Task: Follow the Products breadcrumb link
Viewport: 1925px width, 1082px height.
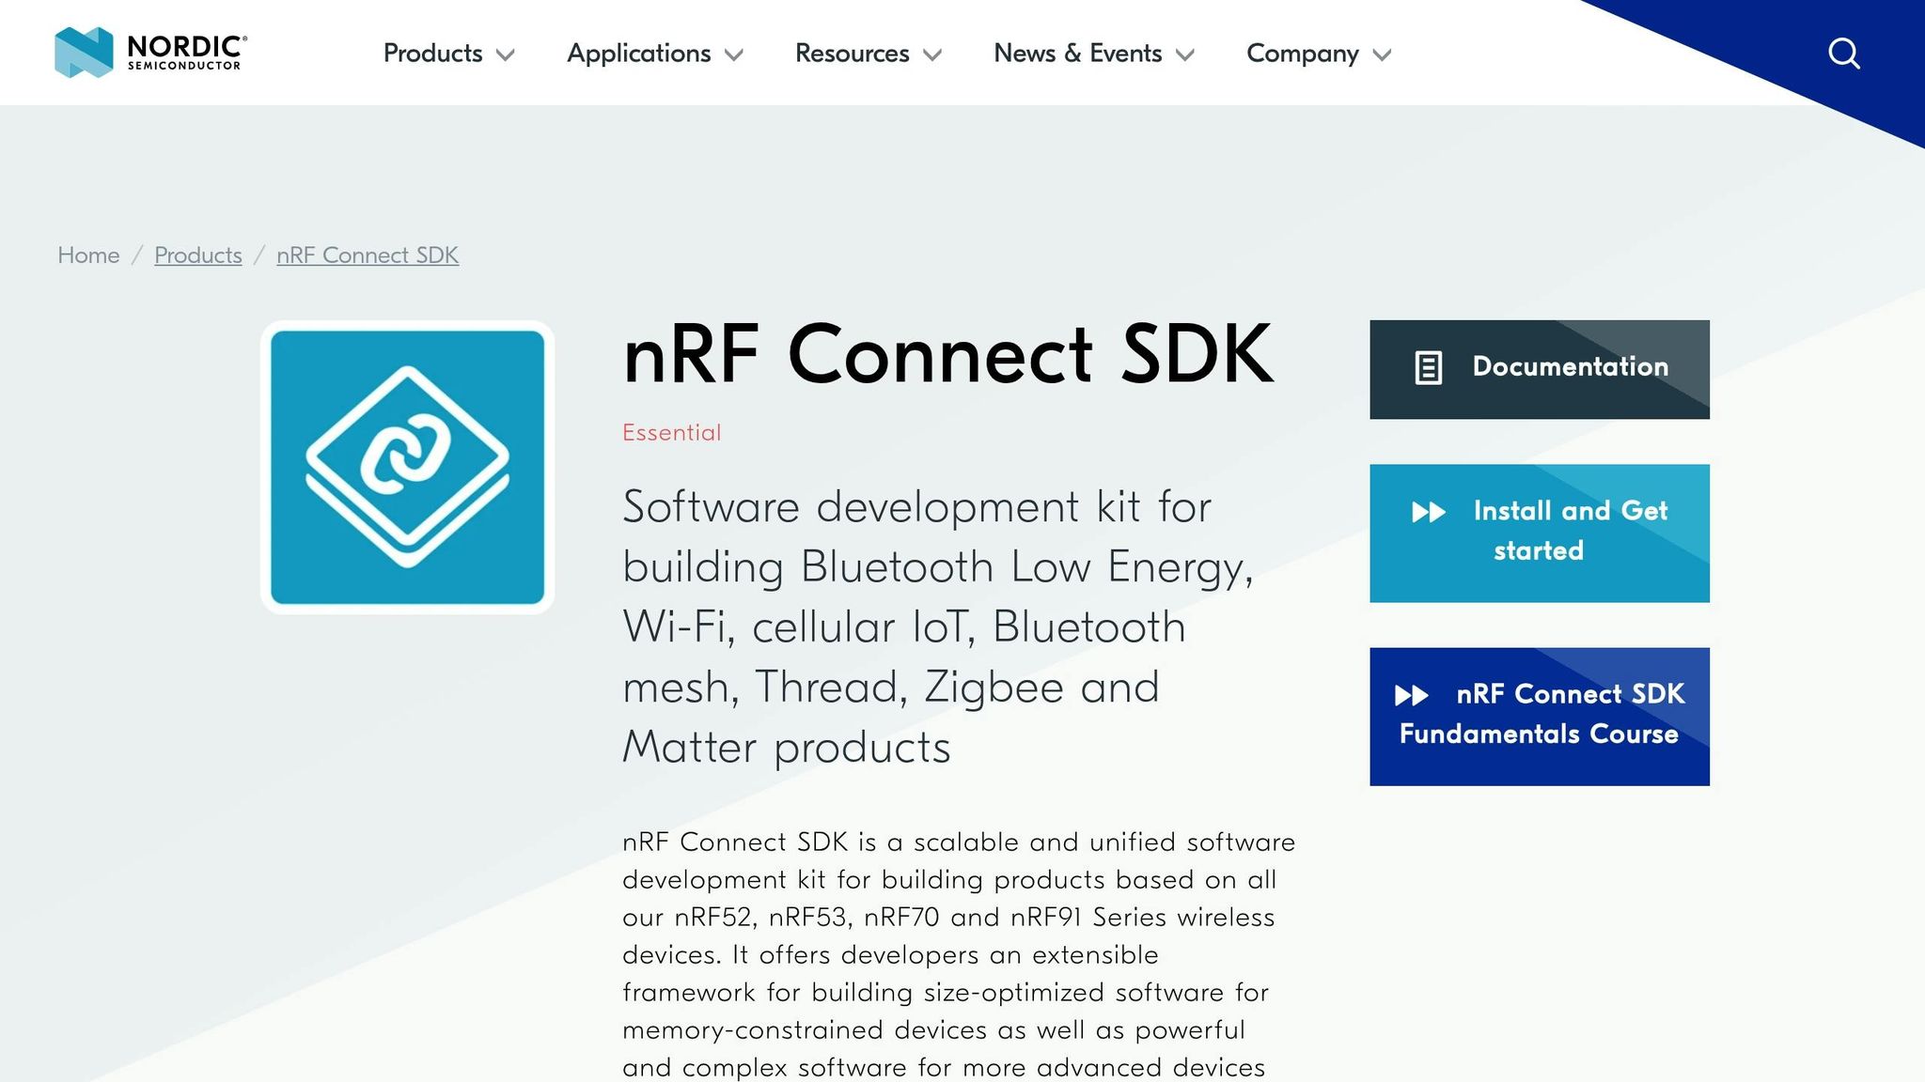Action: tap(198, 255)
